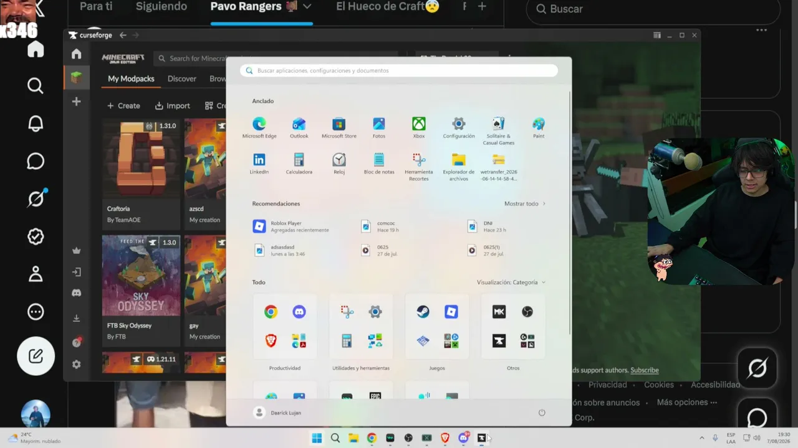Click the Start menu power button
Screen dimensions: 798x448
point(542,413)
